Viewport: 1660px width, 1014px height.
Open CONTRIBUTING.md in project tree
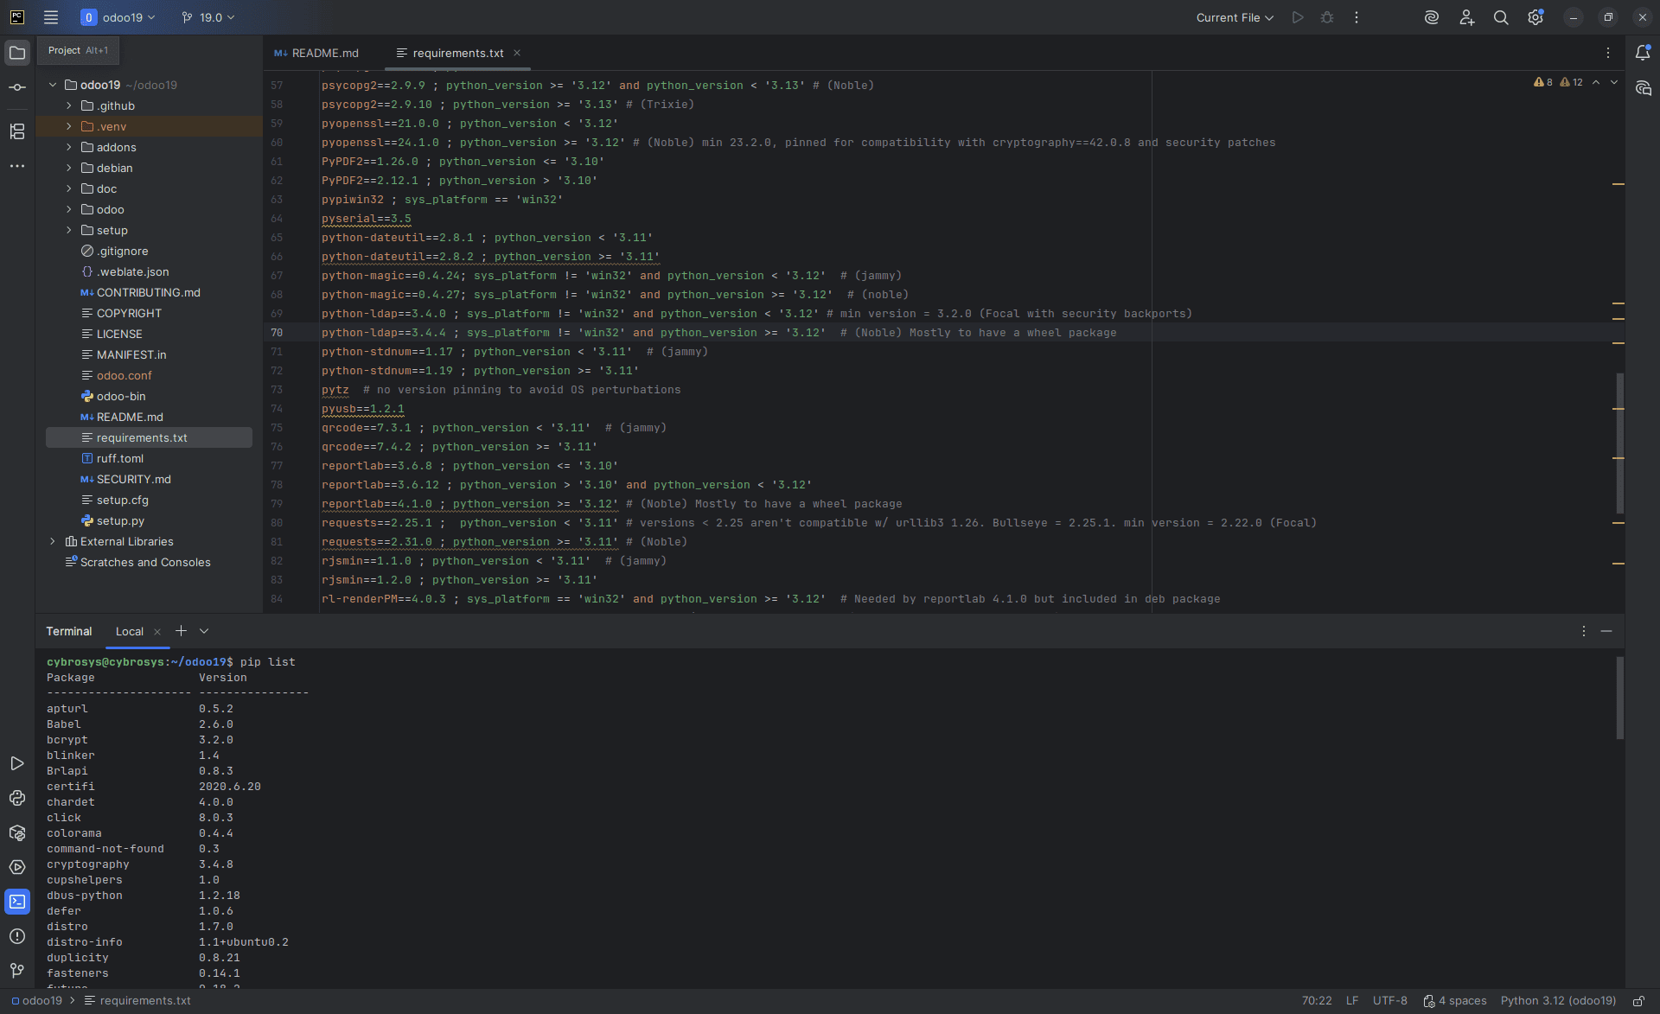pos(148,292)
